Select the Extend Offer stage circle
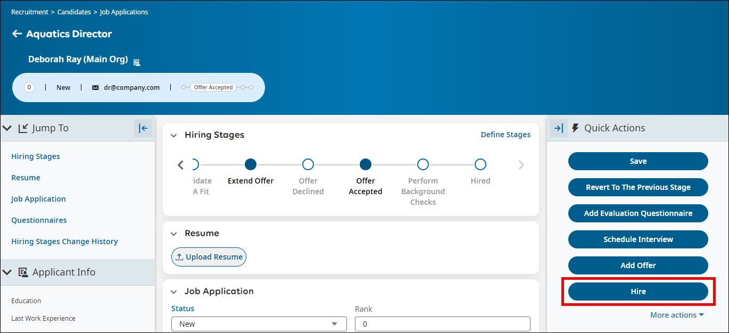The image size is (729, 333). click(x=251, y=164)
